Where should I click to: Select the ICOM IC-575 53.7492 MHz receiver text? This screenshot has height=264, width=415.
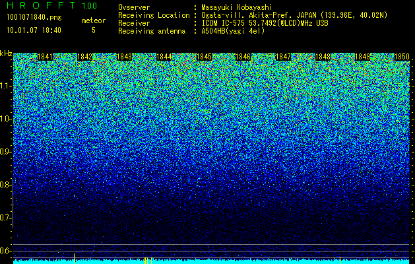coord(265,23)
